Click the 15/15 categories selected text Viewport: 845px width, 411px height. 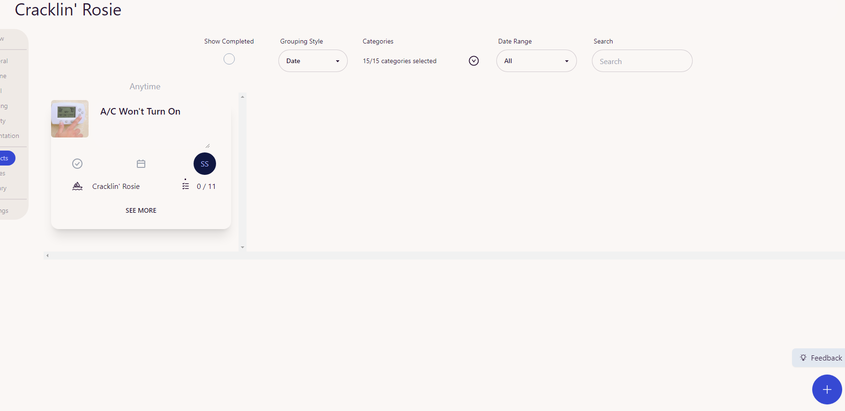click(400, 61)
